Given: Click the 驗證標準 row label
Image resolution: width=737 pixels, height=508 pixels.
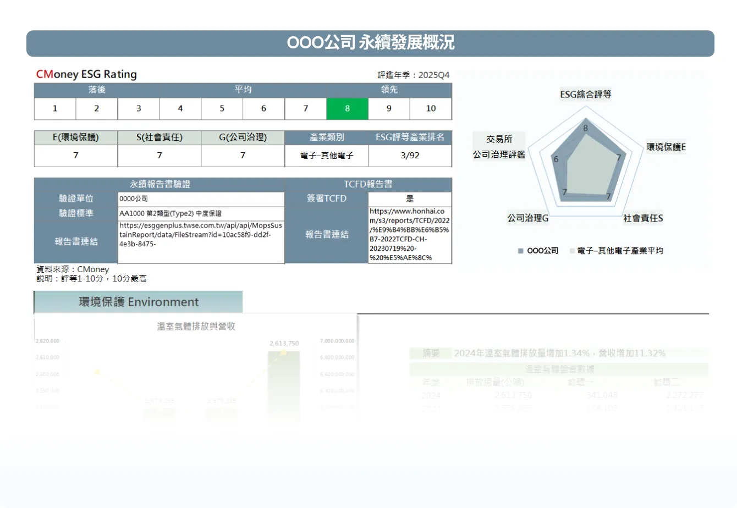Looking at the screenshot, I should pos(76,213).
